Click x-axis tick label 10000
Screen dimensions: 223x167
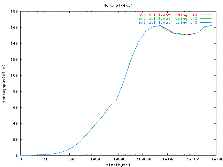coord(120,159)
